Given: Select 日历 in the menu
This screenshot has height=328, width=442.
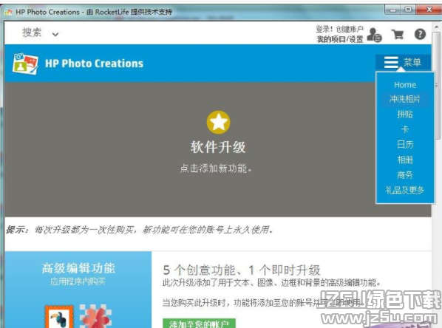Looking at the screenshot, I should pyautogui.click(x=405, y=145).
